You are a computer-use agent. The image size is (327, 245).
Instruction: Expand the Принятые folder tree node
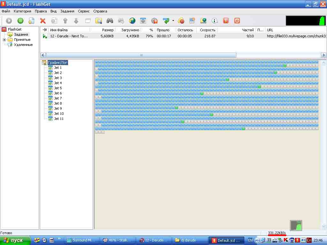[4, 40]
